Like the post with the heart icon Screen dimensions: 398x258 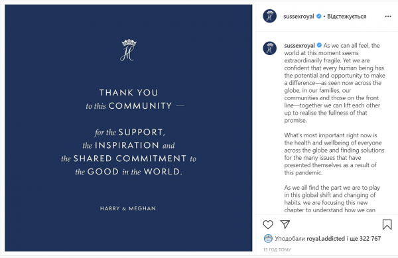[x=268, y=225]
